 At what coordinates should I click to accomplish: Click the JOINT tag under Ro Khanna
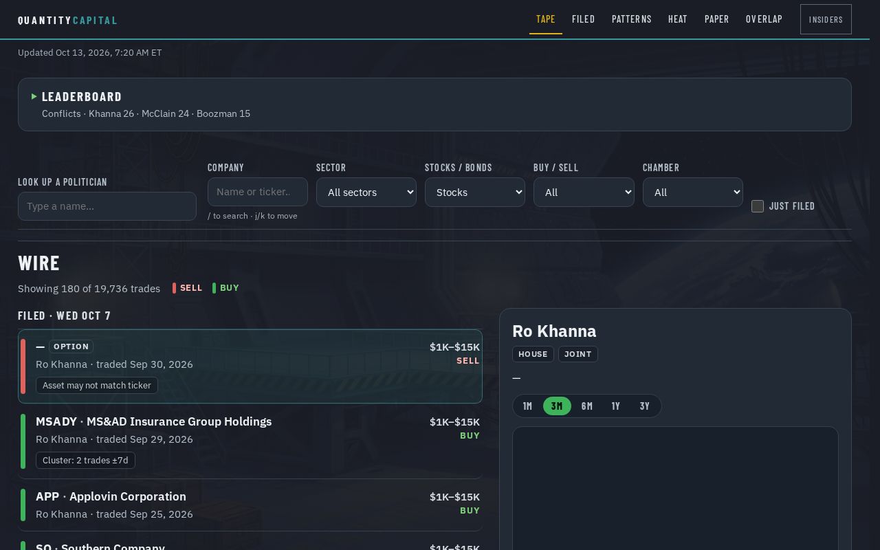(578, 354)
